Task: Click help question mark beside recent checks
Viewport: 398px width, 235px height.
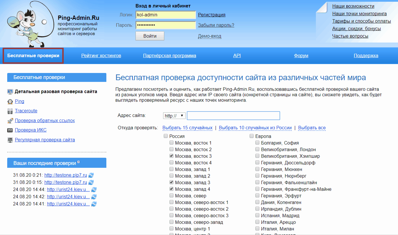Action: [78, 162]
